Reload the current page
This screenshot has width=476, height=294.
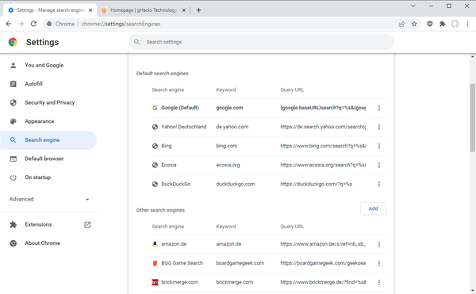coord(33,24)
